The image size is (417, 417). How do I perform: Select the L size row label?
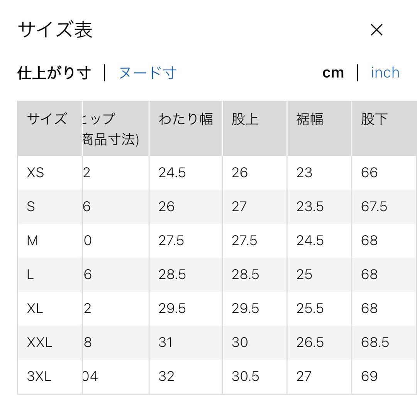click(31, 274)
